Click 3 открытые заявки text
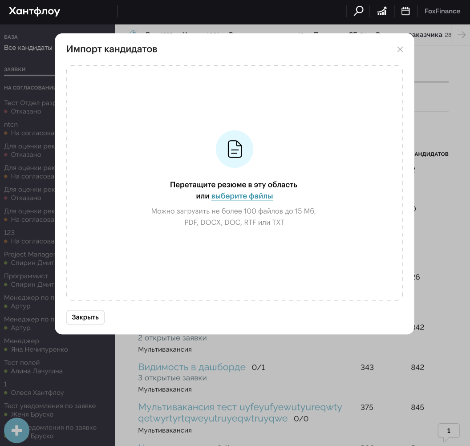 (x=172, y=378)
